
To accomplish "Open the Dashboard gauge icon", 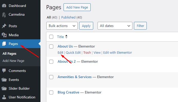I will click(4, 6).
